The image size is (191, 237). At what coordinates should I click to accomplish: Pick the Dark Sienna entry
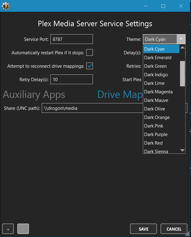[x=161, y=151]
